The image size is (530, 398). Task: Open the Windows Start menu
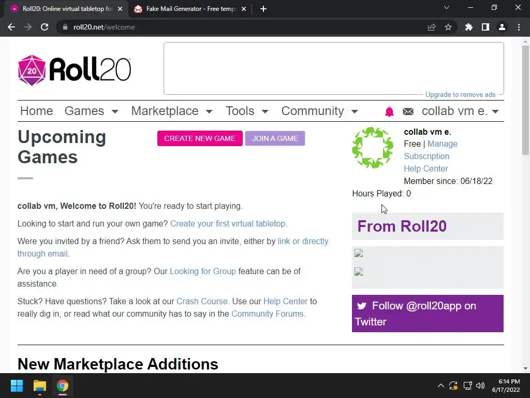point(17,386)
